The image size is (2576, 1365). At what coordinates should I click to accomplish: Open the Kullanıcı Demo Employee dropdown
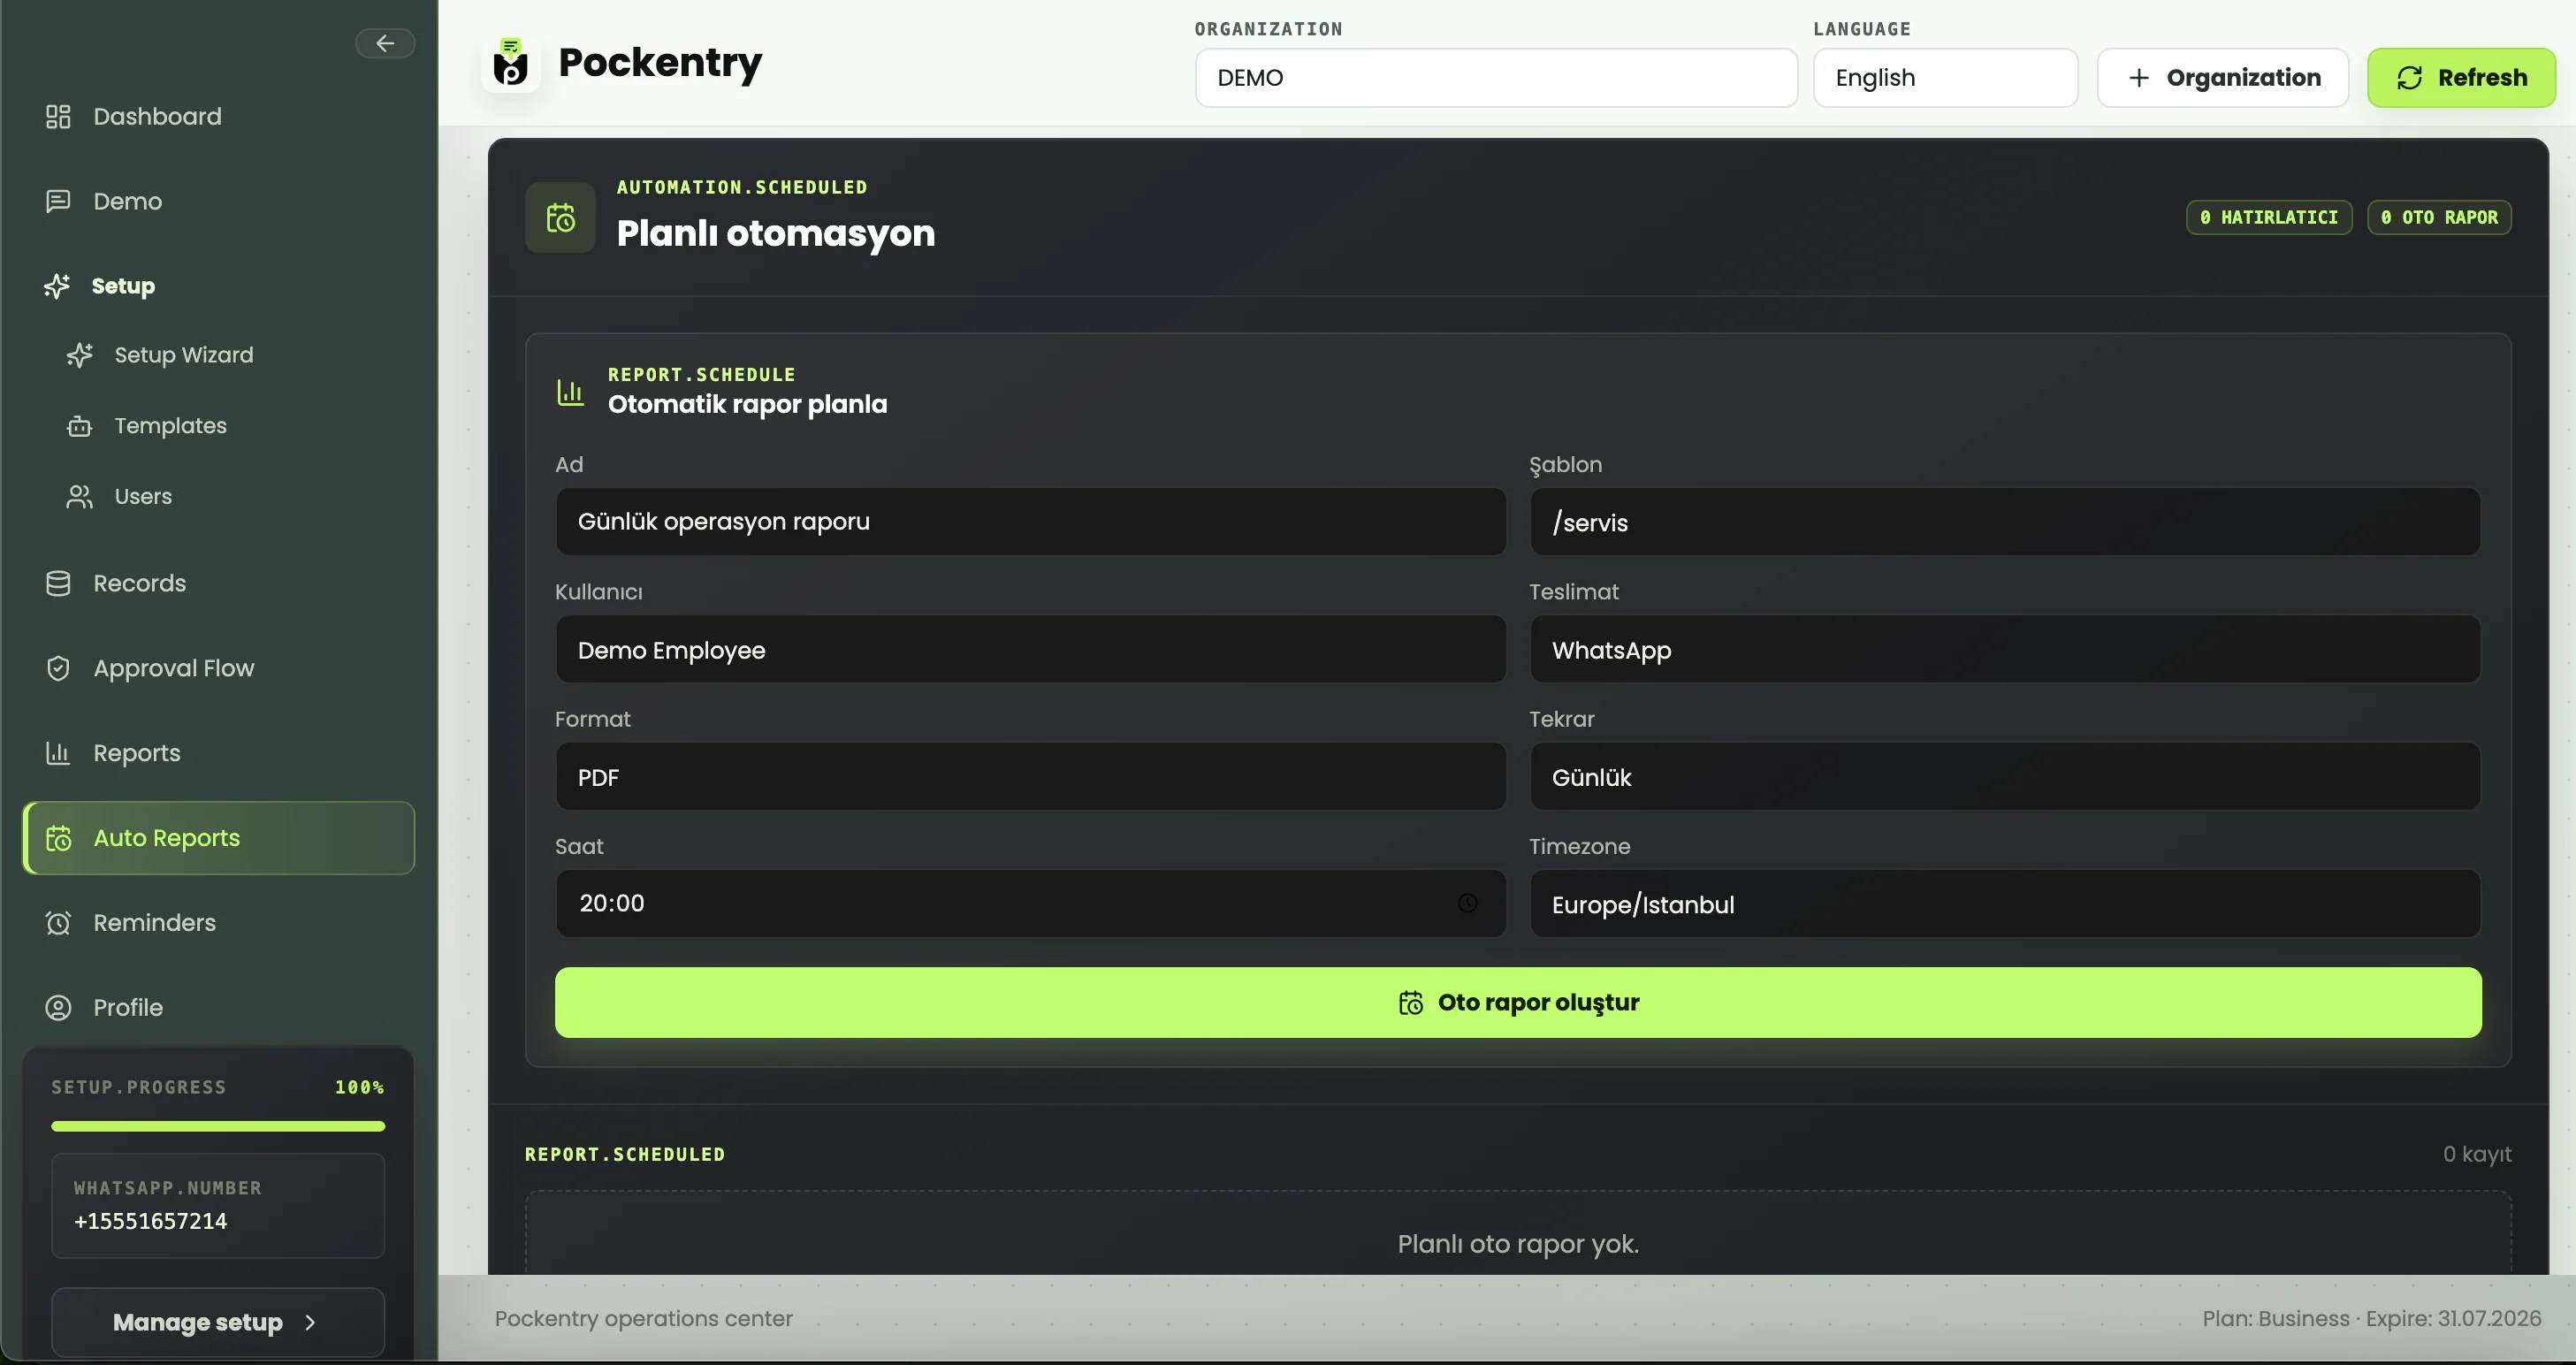pyautogui.click(x=1031, y=650)
